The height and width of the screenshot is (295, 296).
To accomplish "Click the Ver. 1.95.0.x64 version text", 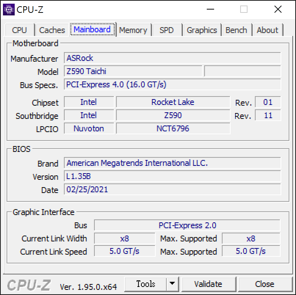I will click(x=89, y=287).
